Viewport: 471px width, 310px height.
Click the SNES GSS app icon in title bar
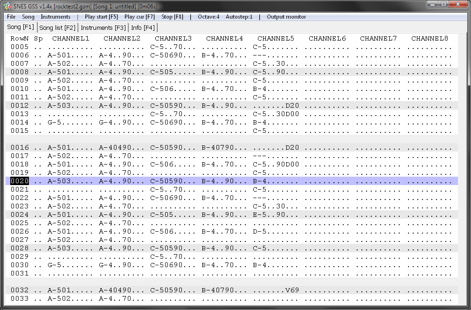tap(7, 6)
